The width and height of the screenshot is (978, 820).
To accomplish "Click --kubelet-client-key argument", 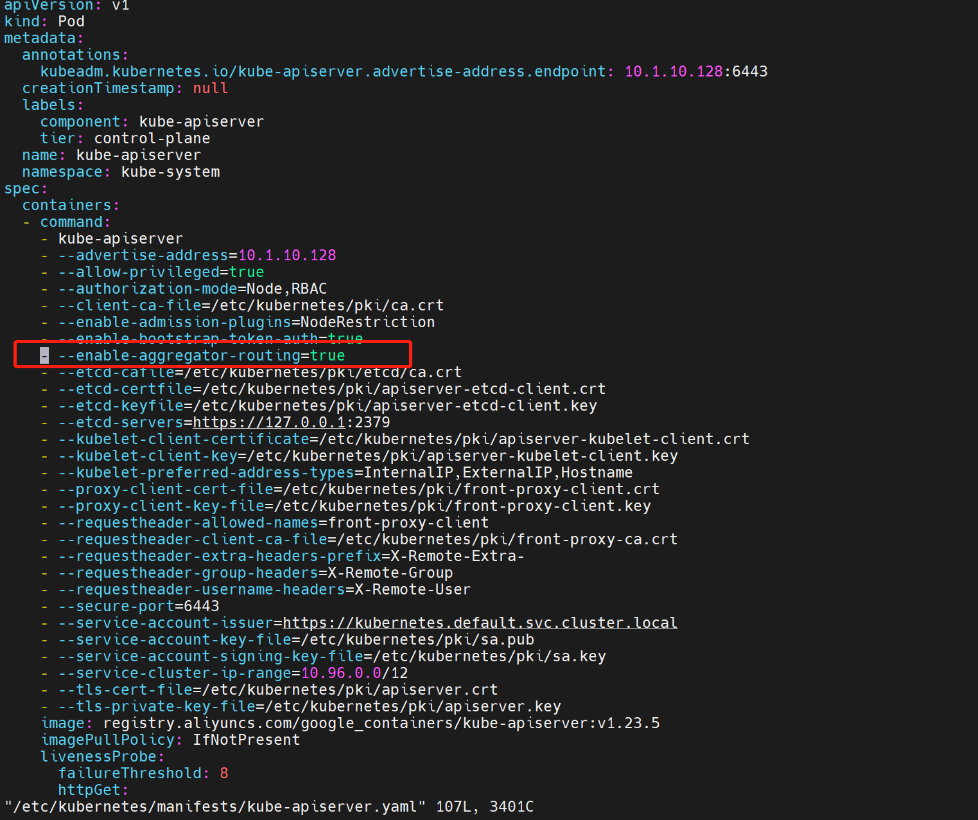I will (x=368, y=456).
